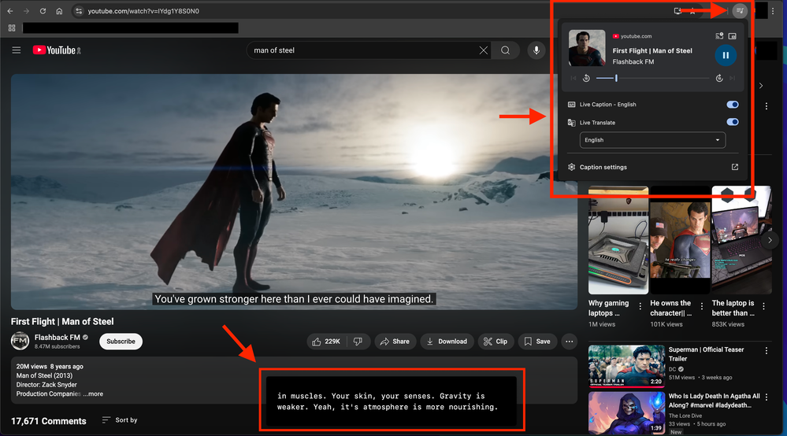Disable the Live Translate toggle
The image size is (787, 436).
[x=733, y=123]
